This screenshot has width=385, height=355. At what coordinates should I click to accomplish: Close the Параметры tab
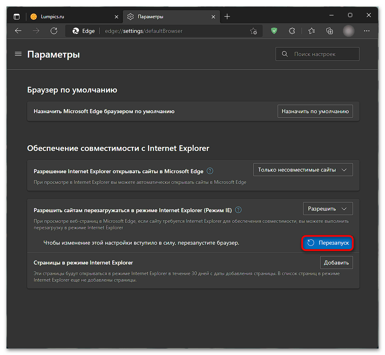click(213, 17)
